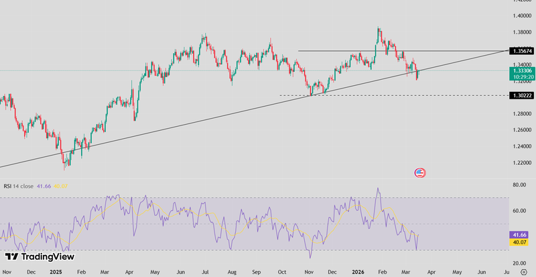The image size is (536, 277).
Task: Select the dashed horizontal line at 1.30222
Action: point(402,95)
